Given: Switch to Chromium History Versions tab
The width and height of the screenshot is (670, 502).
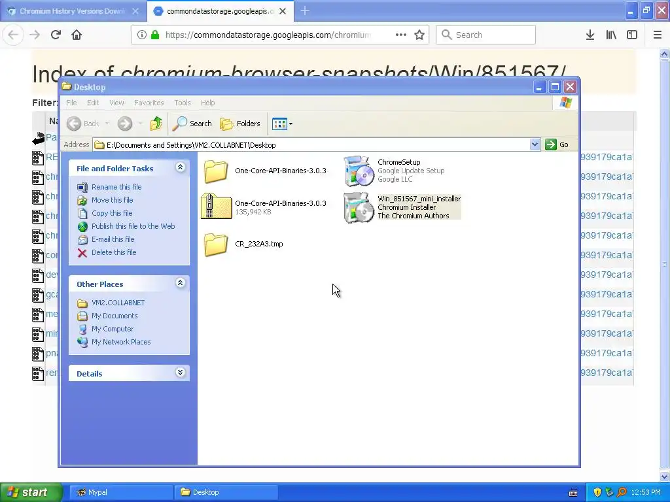Looking at the screenshot, I should point(73,11).
